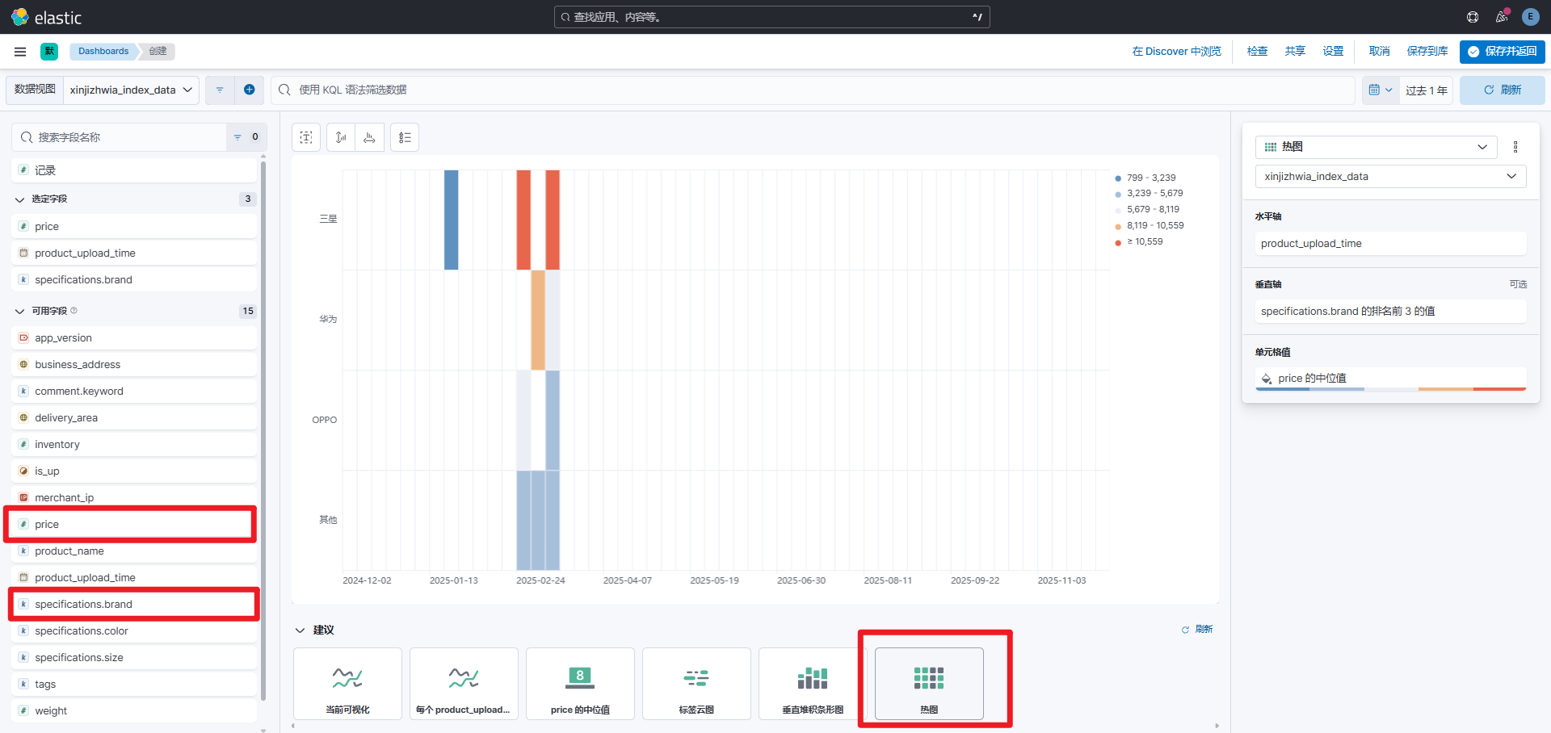
Task: Click the product_name field
Action: [x=134, y=551]
